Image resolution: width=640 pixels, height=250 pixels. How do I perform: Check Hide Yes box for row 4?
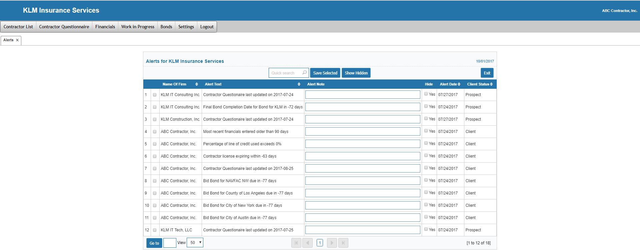[426, 131]
